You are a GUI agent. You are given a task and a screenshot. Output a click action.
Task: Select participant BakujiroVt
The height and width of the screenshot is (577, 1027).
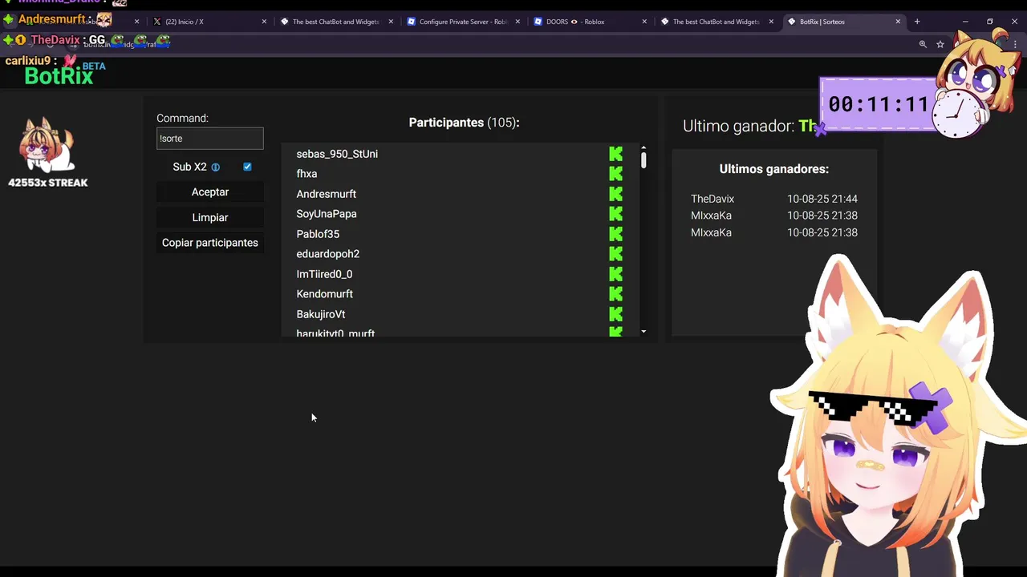[x=320, y=314]
